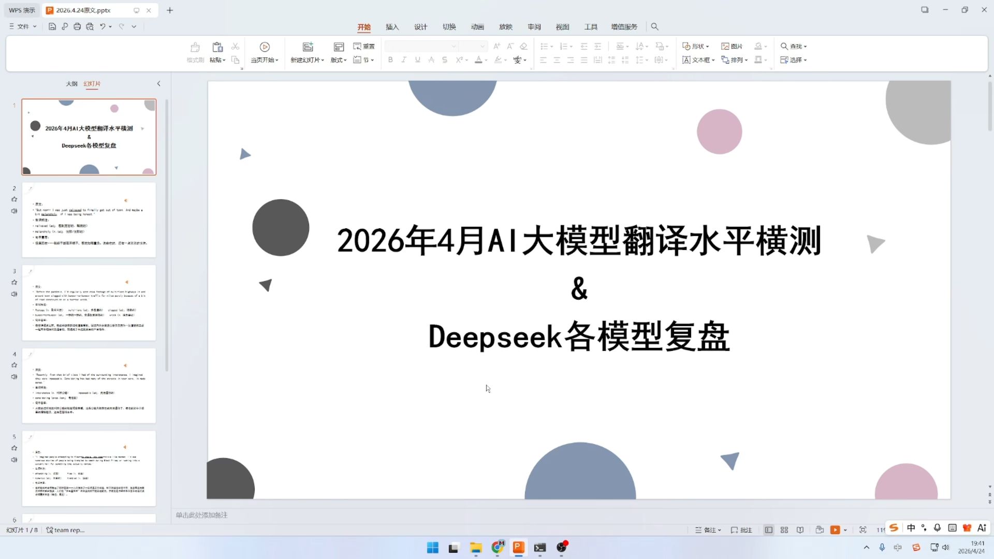The image size is (994, 559).
Task: Open the 插入 (Insert) ribbon tab
Action: pos(392,27)
